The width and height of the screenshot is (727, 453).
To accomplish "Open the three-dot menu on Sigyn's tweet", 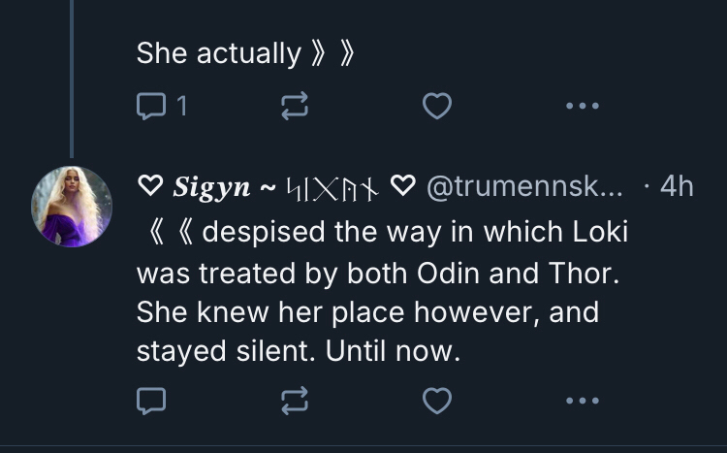I will coord(583,399).
